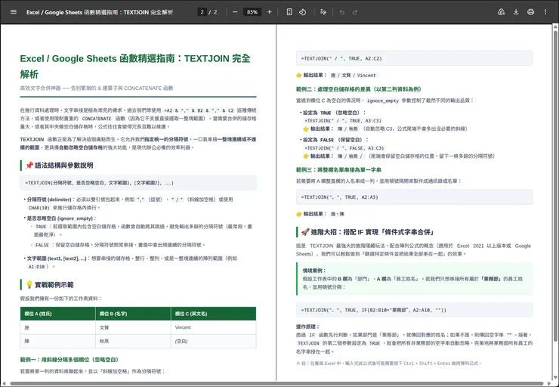The image size is (559, 387).
Task: Click the inline code ignore_empty
Action: 383,101
